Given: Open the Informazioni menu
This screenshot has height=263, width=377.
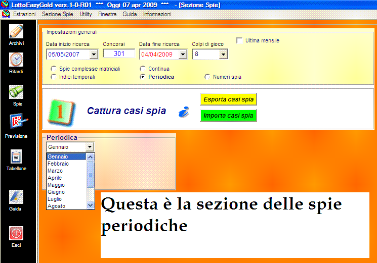Looking at the screenshot, I should click(x=157, y=14).
